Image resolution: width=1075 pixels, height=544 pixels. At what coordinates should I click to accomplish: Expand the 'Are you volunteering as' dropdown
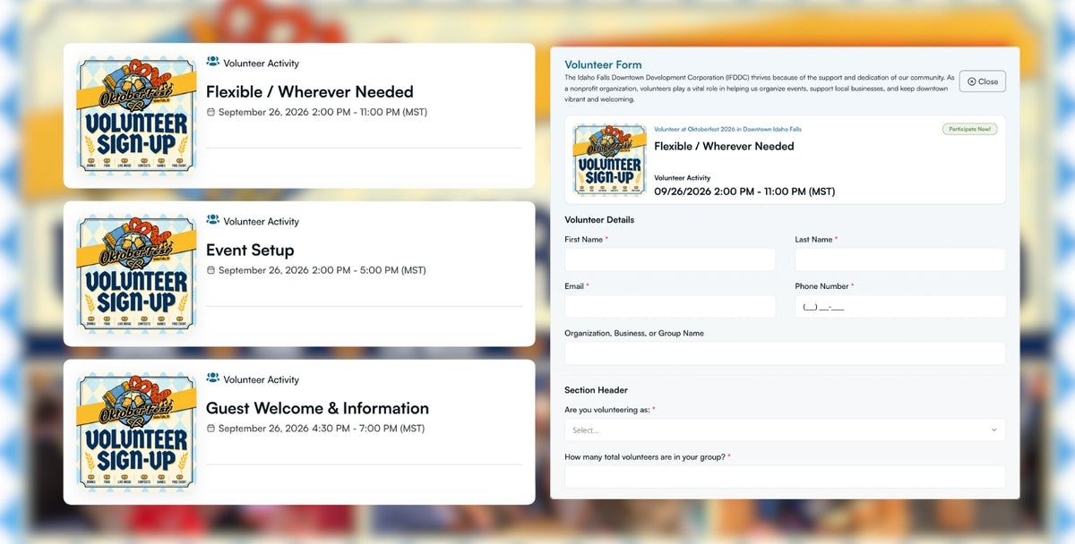tap(785, 430)
